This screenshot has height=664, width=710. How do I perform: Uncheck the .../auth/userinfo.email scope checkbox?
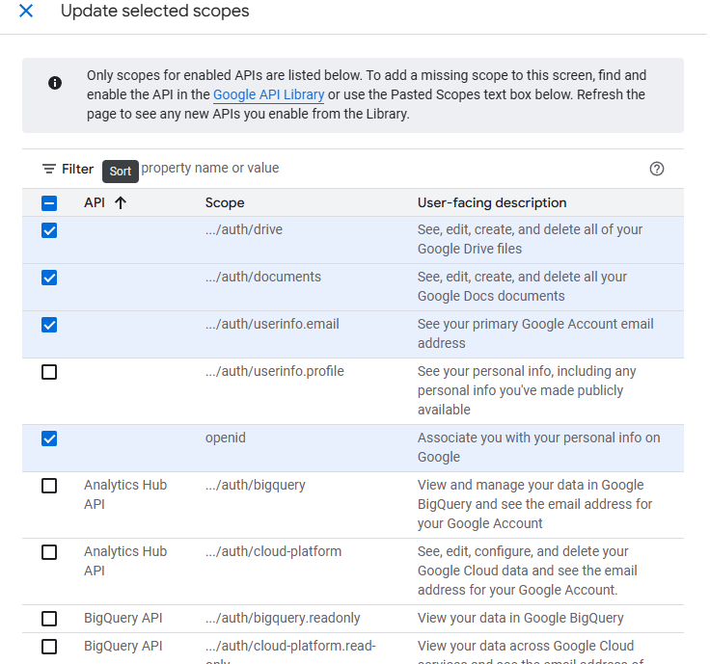pos(49,325)
